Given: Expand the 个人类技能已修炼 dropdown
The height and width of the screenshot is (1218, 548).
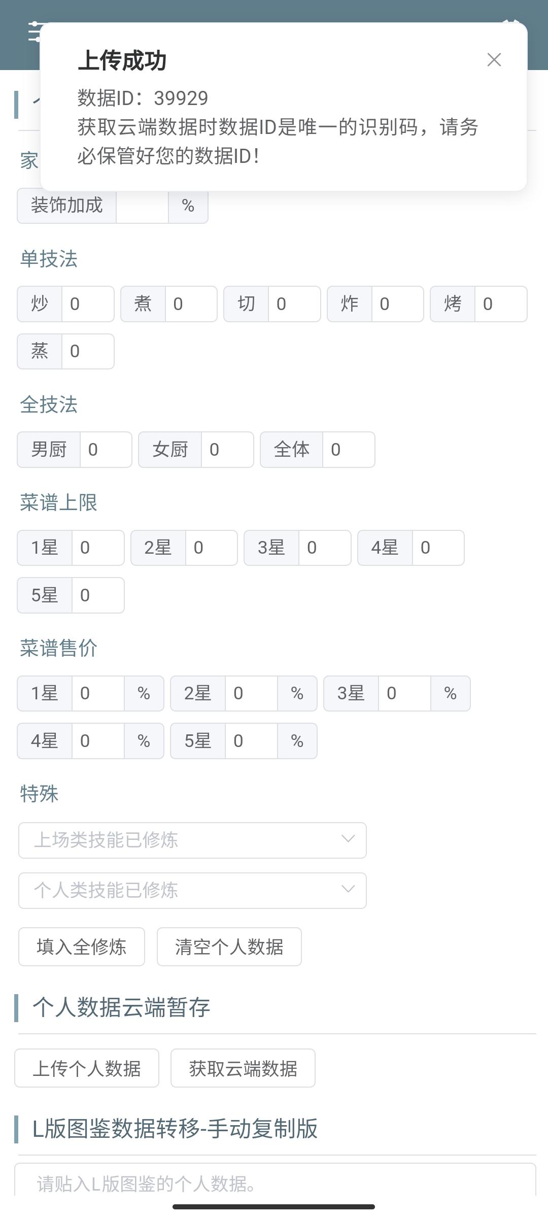Looking at the screenshot, I should click(x=192, y=891).
